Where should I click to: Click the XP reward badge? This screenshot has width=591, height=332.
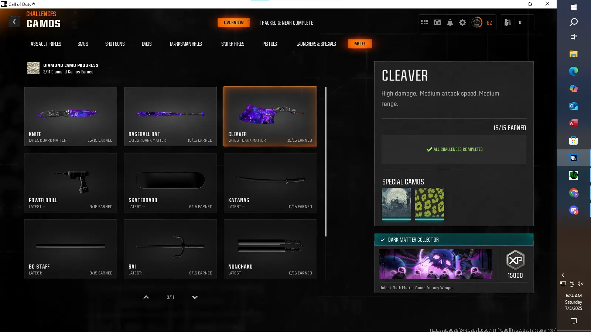tap(515, 260)
